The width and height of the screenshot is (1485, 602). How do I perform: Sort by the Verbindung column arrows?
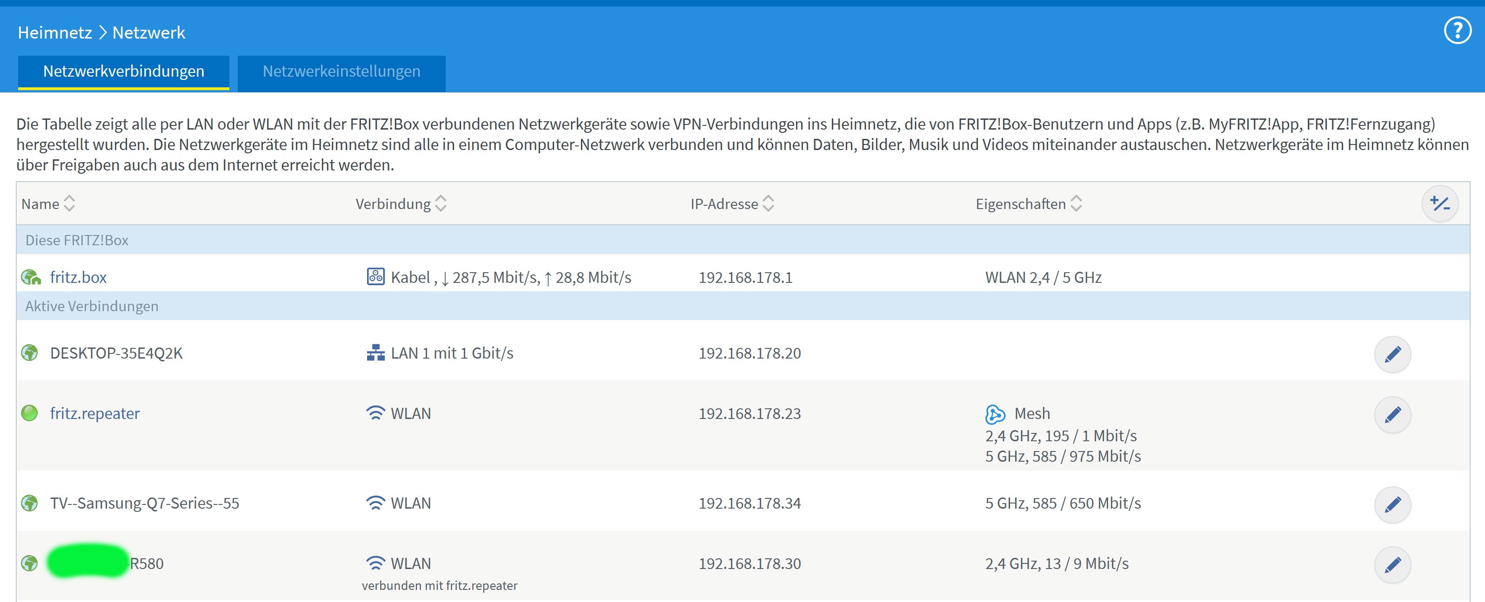tap(441, 204)
